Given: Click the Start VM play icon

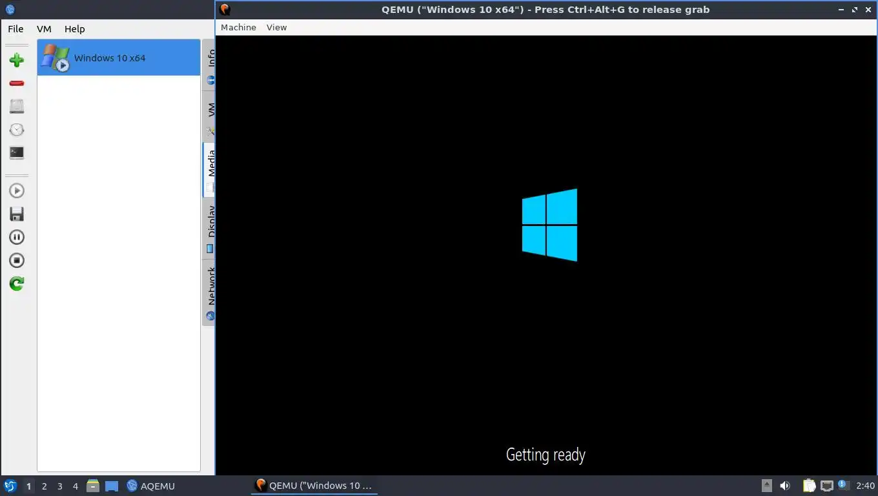Looking at the screenshot, I should click(x=17, y=191).
